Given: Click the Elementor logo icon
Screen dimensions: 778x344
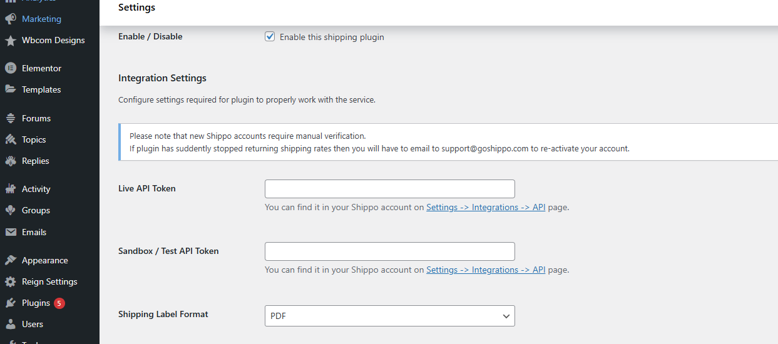Looking at the screenshot, I should [x=11, y=68].
